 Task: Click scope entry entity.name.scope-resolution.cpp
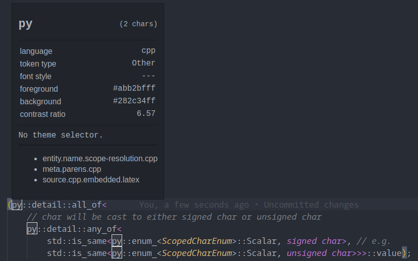(100, 159)
